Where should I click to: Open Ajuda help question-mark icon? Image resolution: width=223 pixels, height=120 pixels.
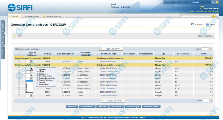click(x=207, y=25)
